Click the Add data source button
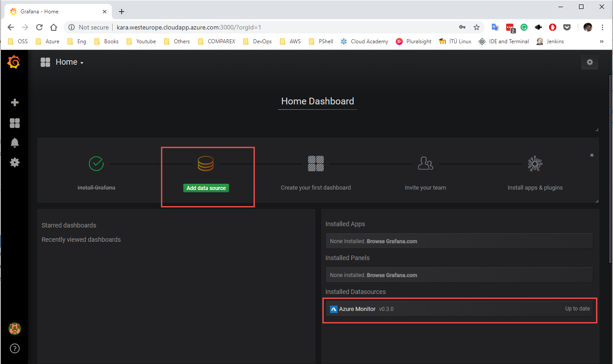The height and width of the screenshot is (364, 613). (206, 188)
